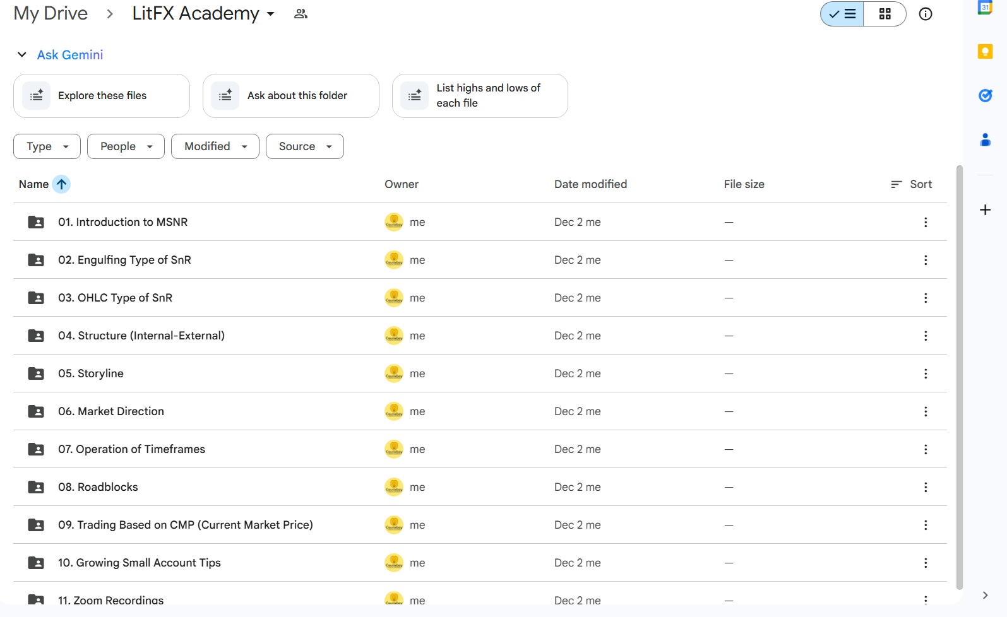The width and height of the screenshot is (1007, 617).
Task: Open more actions for 05. Storyline
Action: click(x=925, y=373)
